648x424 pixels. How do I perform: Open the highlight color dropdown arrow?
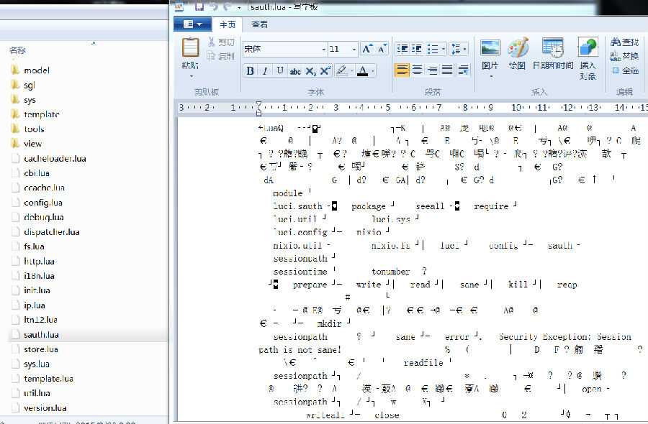click(352, 71)
